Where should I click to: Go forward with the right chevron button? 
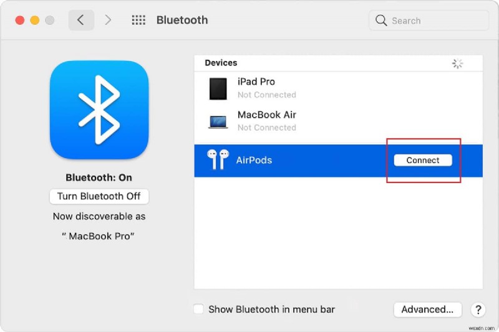coord(108,21)
